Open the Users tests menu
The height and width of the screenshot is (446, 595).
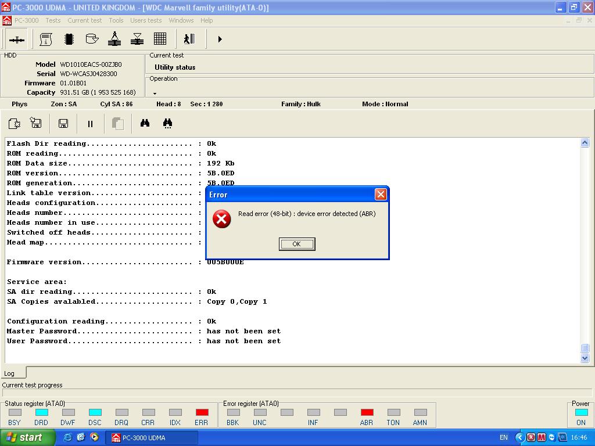point(146,20)
